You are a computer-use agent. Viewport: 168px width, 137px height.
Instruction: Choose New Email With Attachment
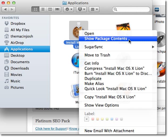pos(118,131)
